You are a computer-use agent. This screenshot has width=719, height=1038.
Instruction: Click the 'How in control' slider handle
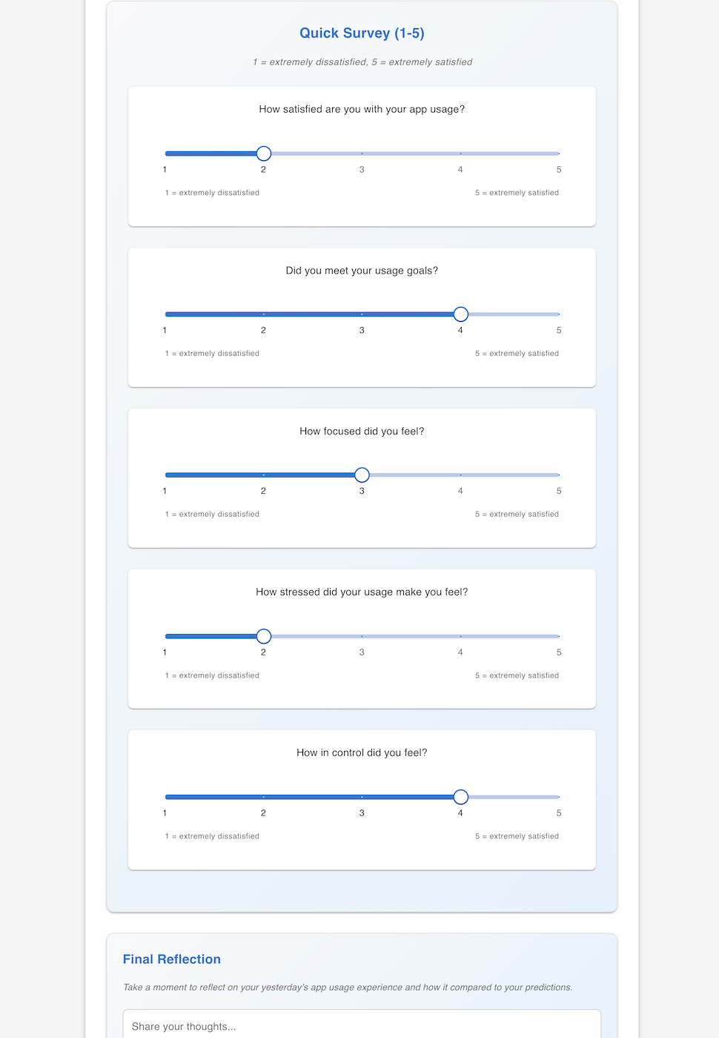pos(460,797)
